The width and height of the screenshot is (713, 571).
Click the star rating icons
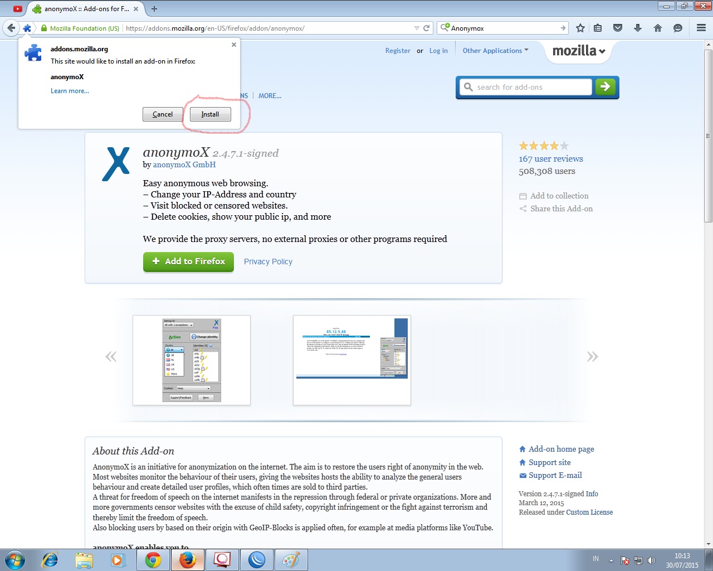point(544,146)
